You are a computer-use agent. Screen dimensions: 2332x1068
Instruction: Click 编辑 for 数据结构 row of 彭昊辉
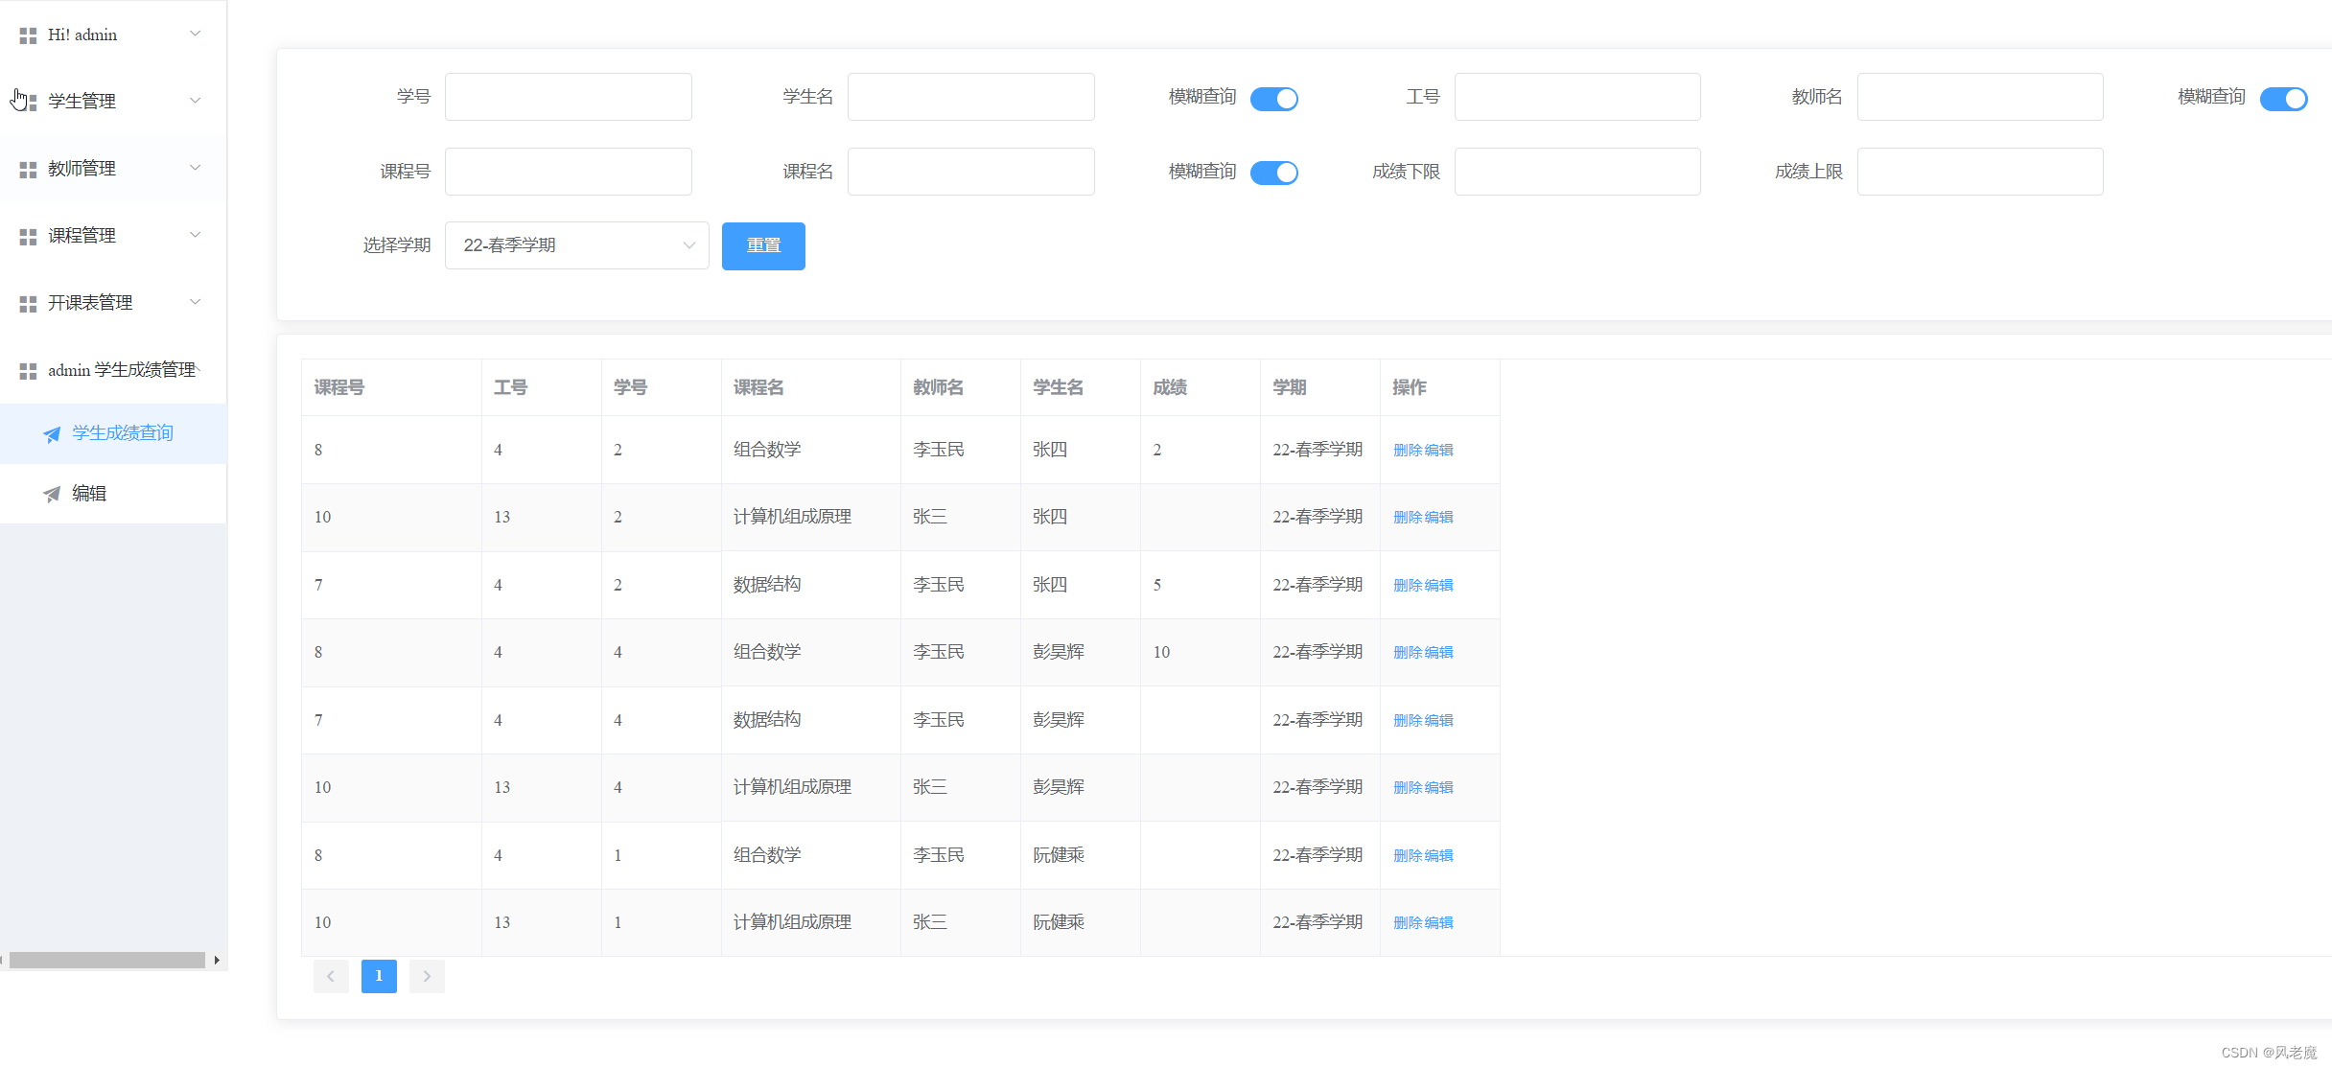coord(1439,721)
